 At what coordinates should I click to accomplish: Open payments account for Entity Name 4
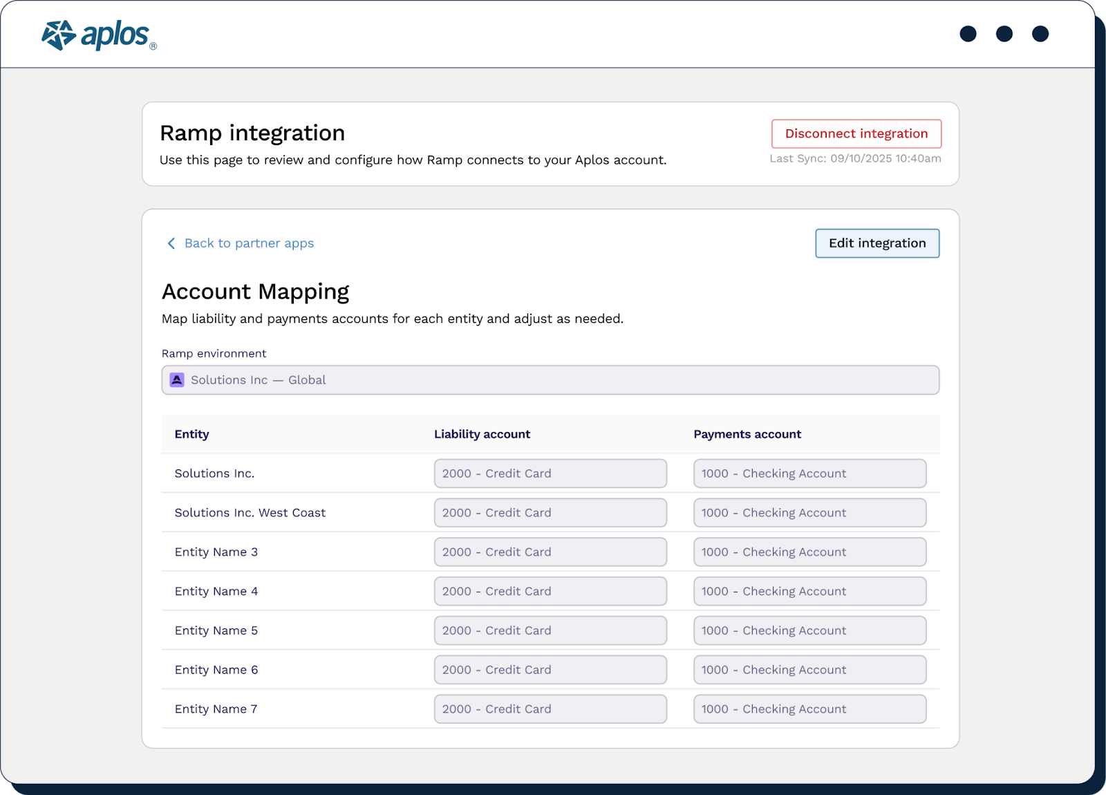pos(809,592)
